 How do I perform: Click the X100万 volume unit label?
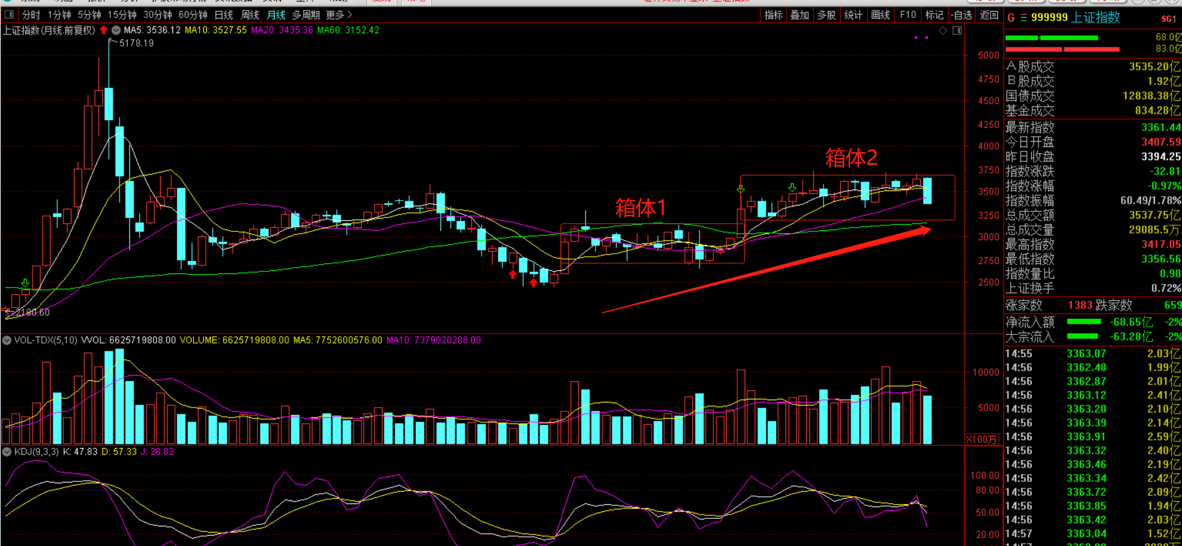tap(981, 440)
